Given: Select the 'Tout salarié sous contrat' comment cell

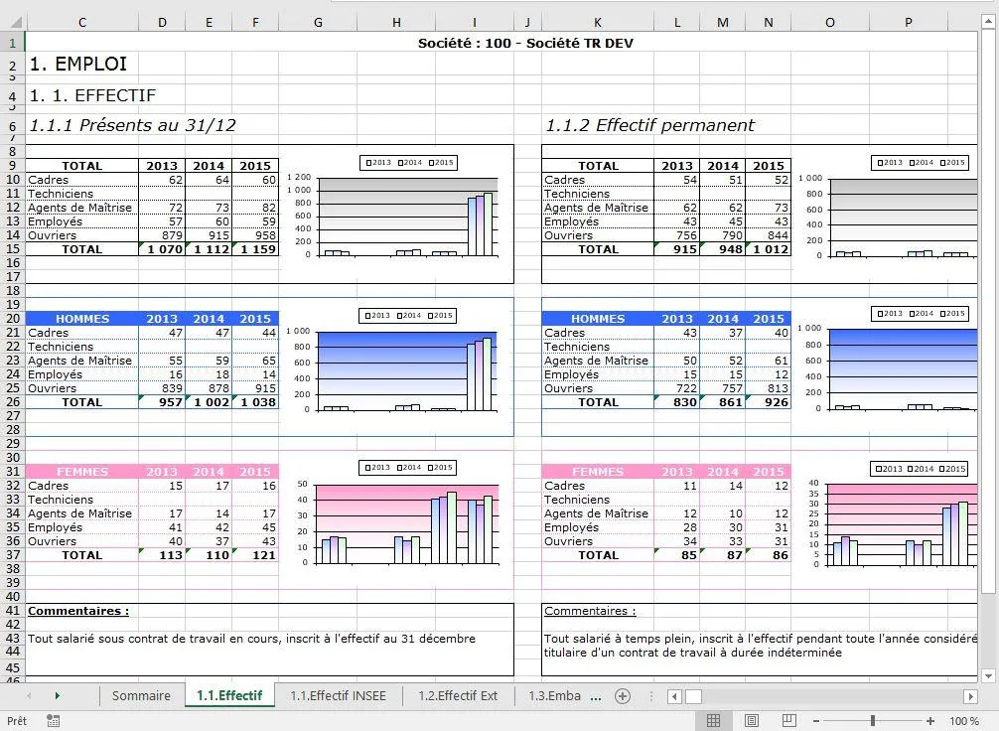Looking at the screenshot, I should (251, 639).
